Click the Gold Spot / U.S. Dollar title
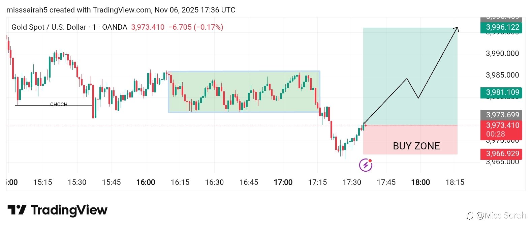 (49, 27)
